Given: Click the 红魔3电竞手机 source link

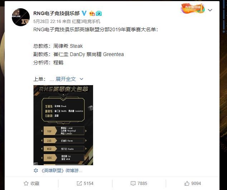Looking at the screenshot, I should [x=86, y=22].
